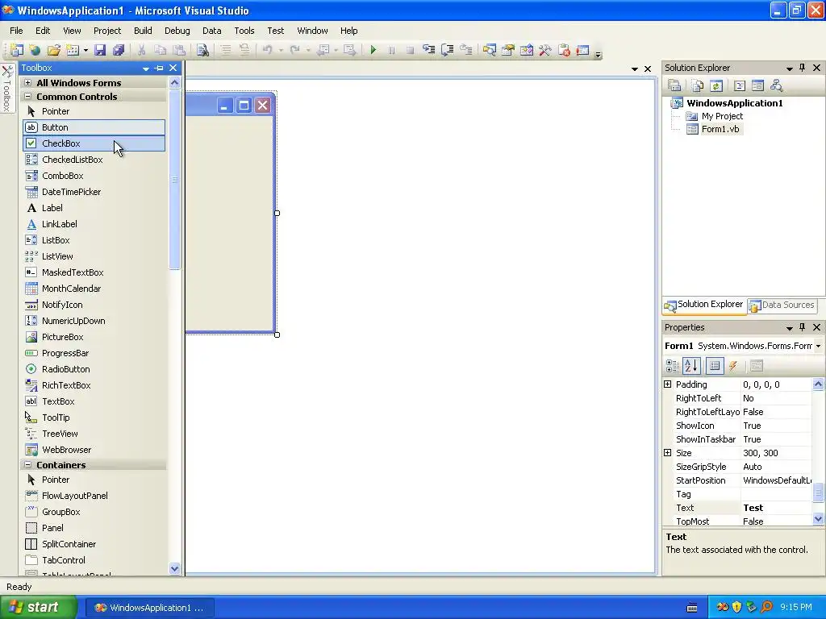
Task: Select Form1.vb in Solution Explorer
Action: (x=720, y=129)
